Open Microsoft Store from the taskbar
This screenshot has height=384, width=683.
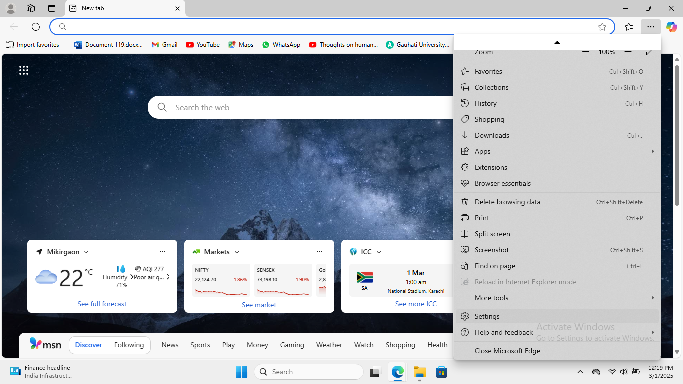[x=441, y=372]
